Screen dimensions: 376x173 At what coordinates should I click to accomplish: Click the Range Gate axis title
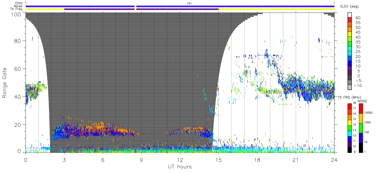pyautogui.click(x=5, y=83)
